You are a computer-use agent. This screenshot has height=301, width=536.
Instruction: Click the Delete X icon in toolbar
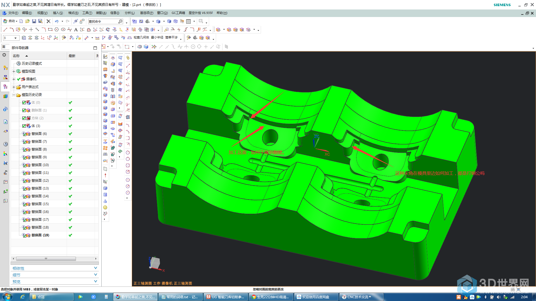48,21
